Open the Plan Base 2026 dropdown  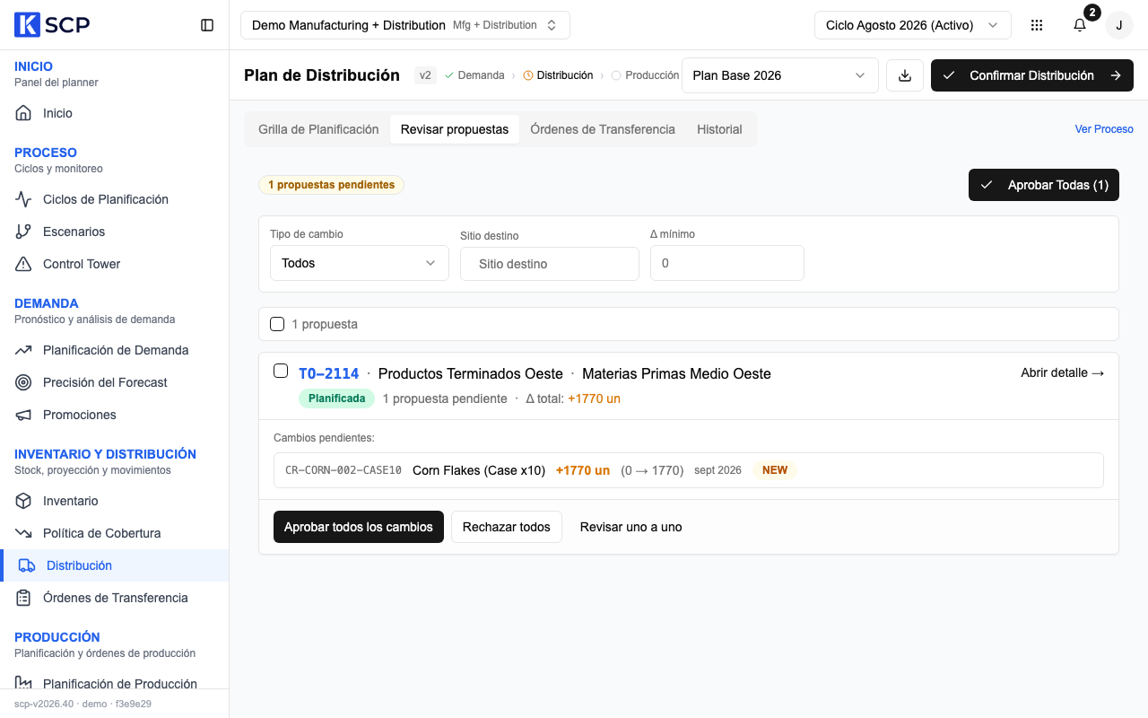pyautogui.click(x=780, y=75)
